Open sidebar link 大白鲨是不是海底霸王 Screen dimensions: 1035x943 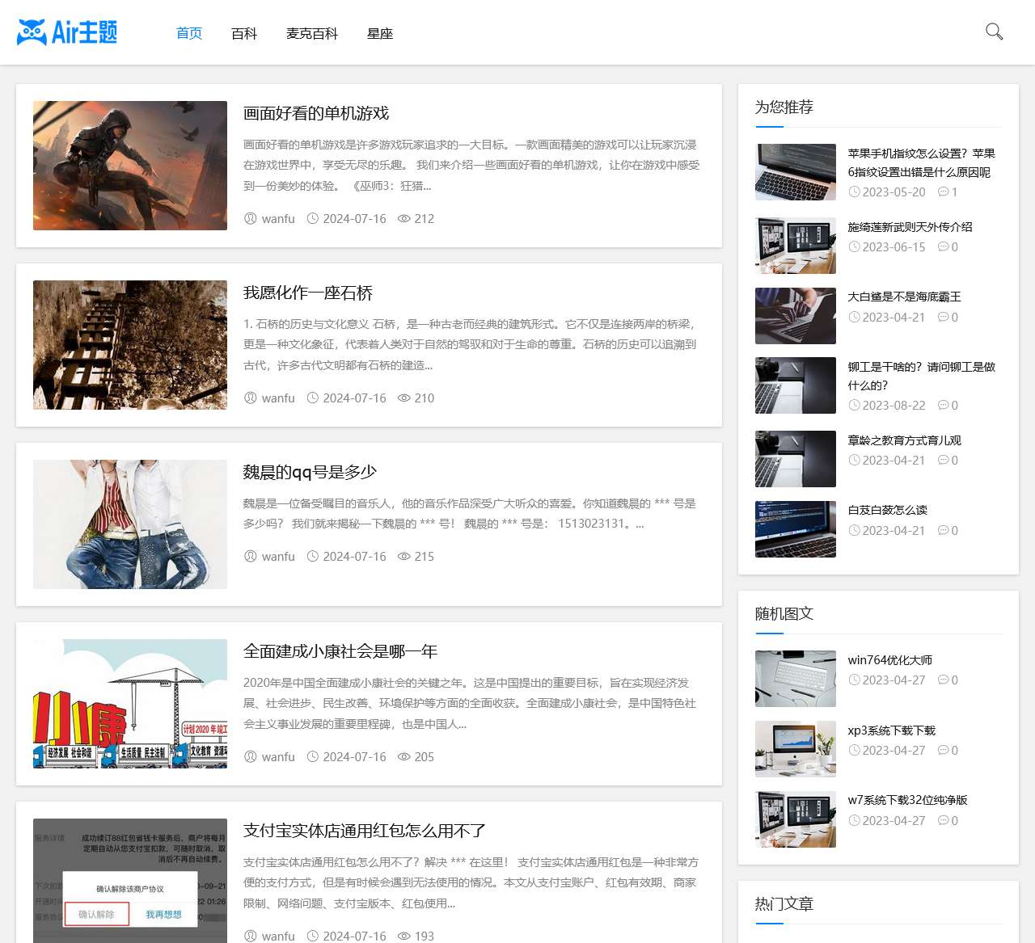[x=904, y=297]
